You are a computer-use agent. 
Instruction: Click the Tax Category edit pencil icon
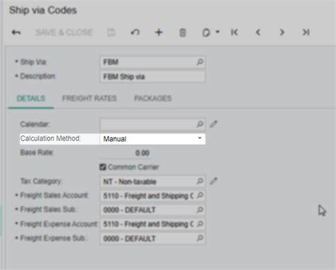(213, 181)
